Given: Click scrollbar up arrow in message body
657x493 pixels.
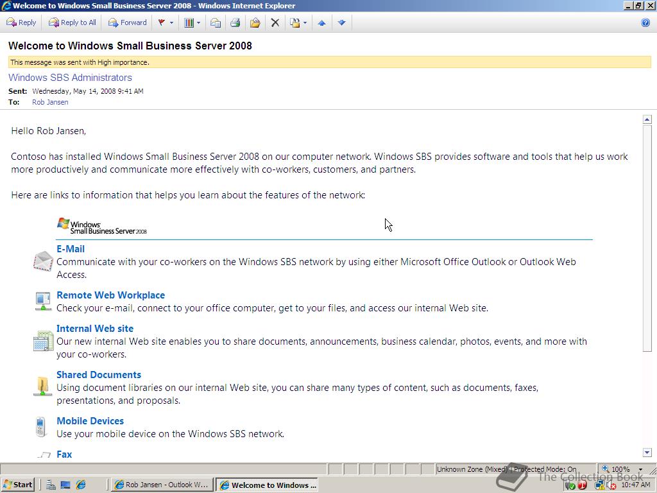Looking at the screenshot, I should pos(647,119).
